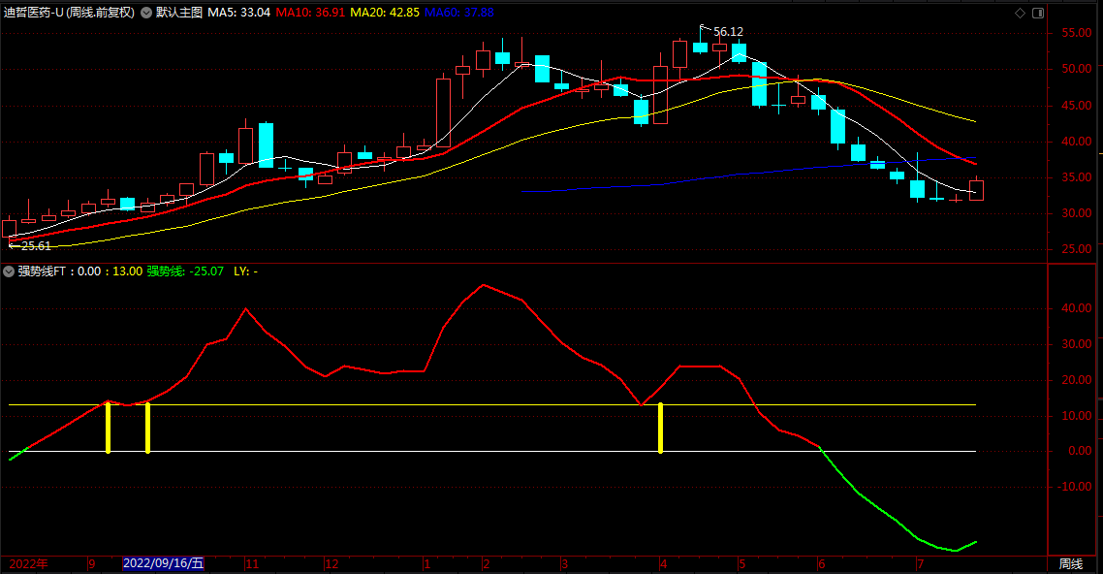This screenshot has width=1103, height=574.
Task: Click the highlighted date 2022/09/16/五
Action: coord(163,564)
